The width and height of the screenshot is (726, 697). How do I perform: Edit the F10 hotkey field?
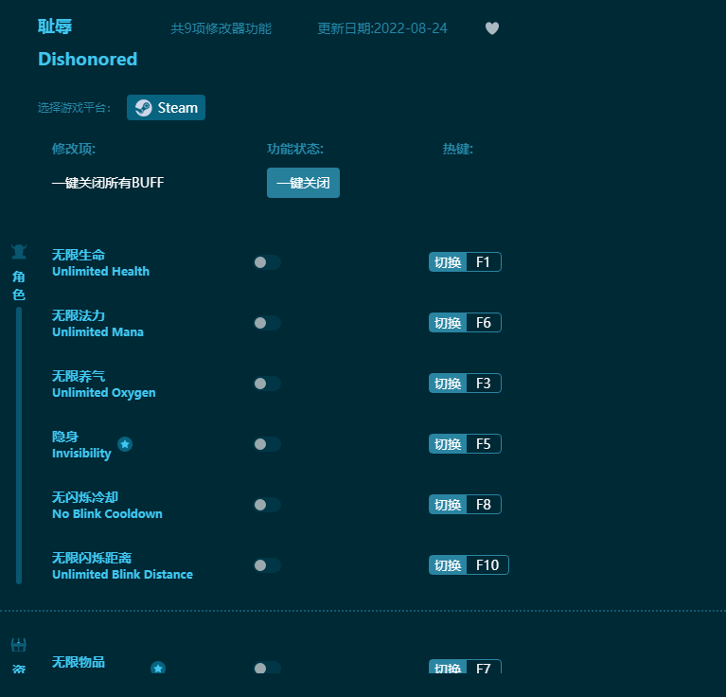tap(487, 565)
